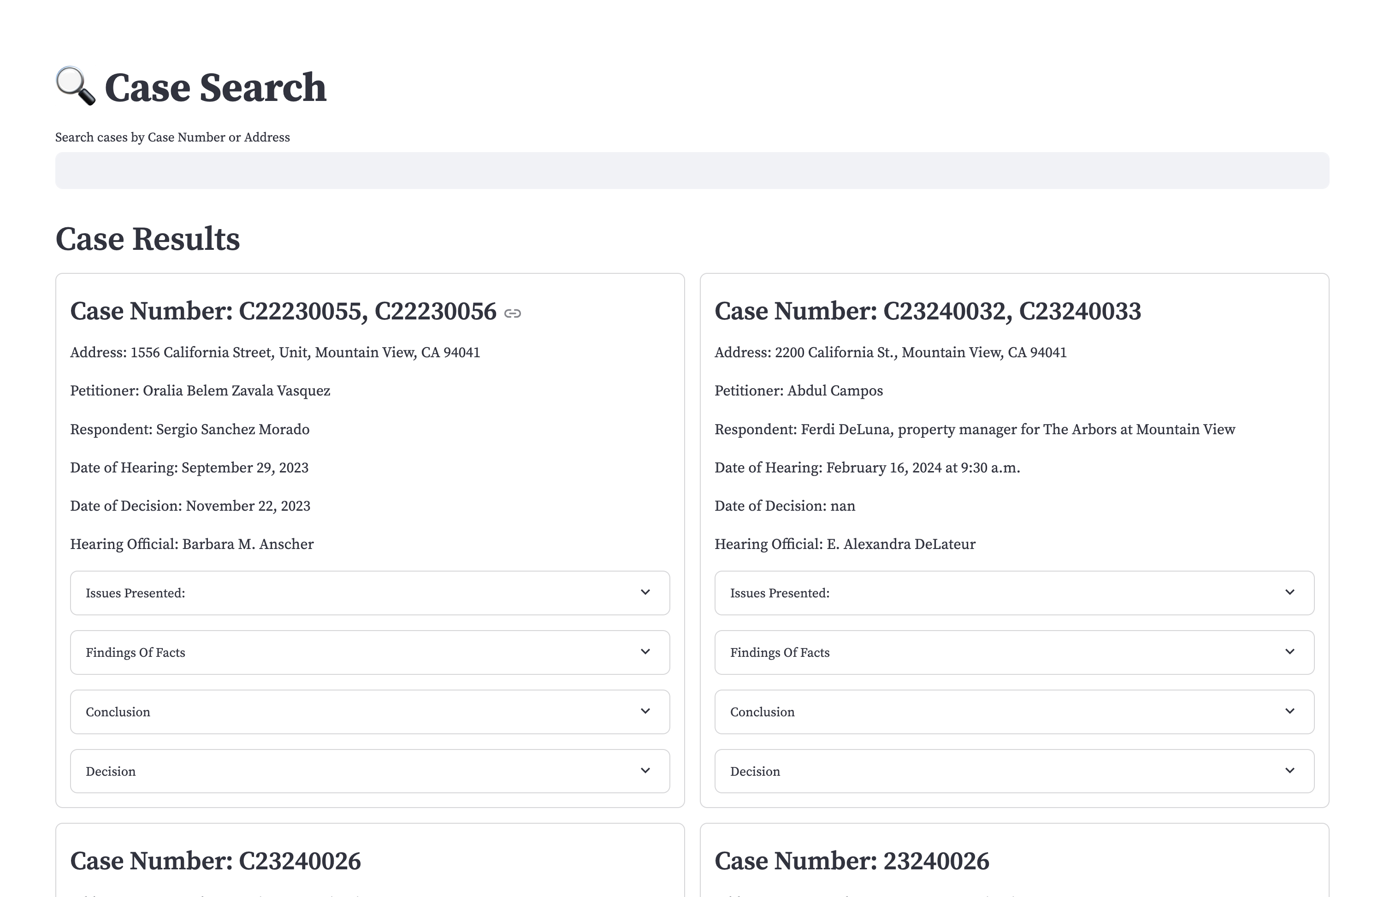Expand Conclusion section for case C22230055

click(x=369, y=712)
